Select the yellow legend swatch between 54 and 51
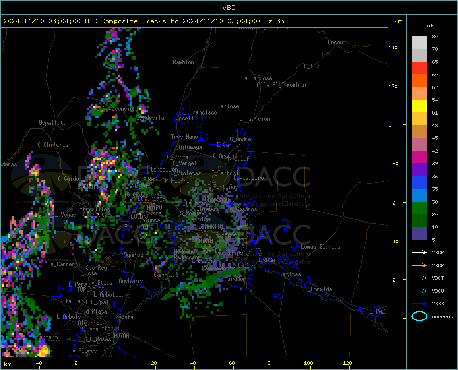This screenshot has height=370, width=458. coord(419,106)
